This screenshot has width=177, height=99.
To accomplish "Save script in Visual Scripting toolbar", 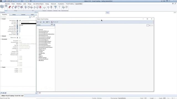I will point(41,22).
